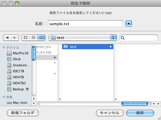This screenshot has width=161, height=120.
Task: Go forward to next folder
Action: click(15, 38)
